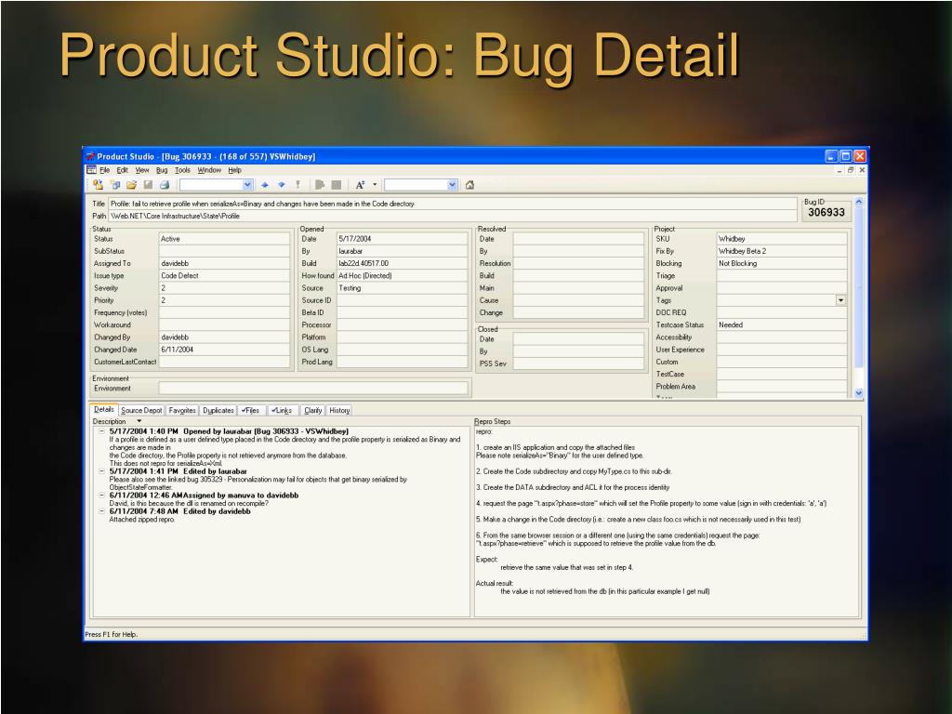Go to next bug with down arrow
The image size is (952, 714).
point(281,185)
